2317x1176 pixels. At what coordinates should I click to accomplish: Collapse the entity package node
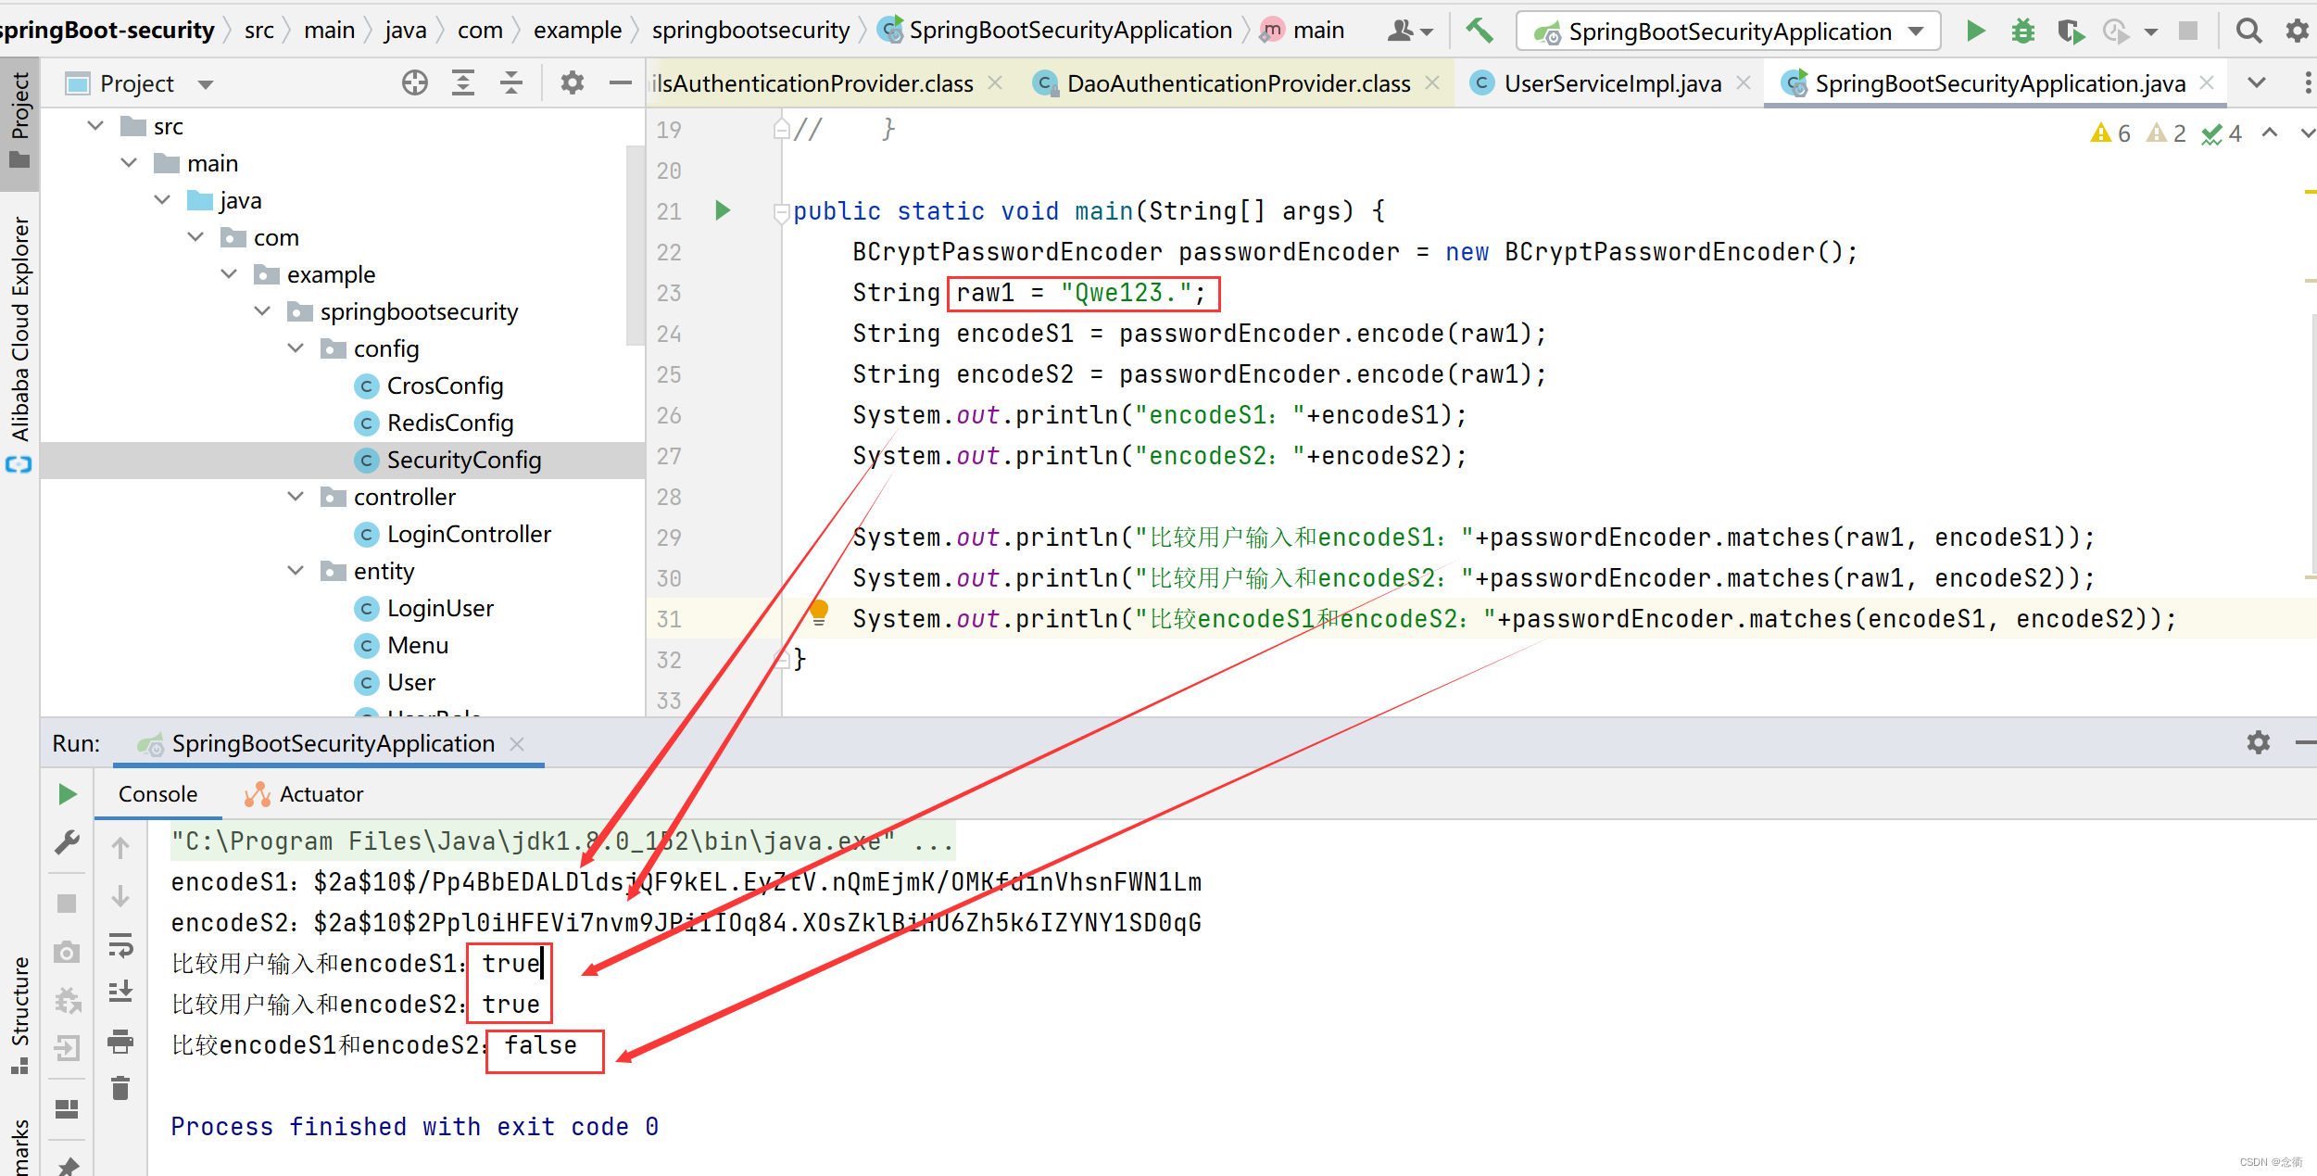(x=296, y=571)
